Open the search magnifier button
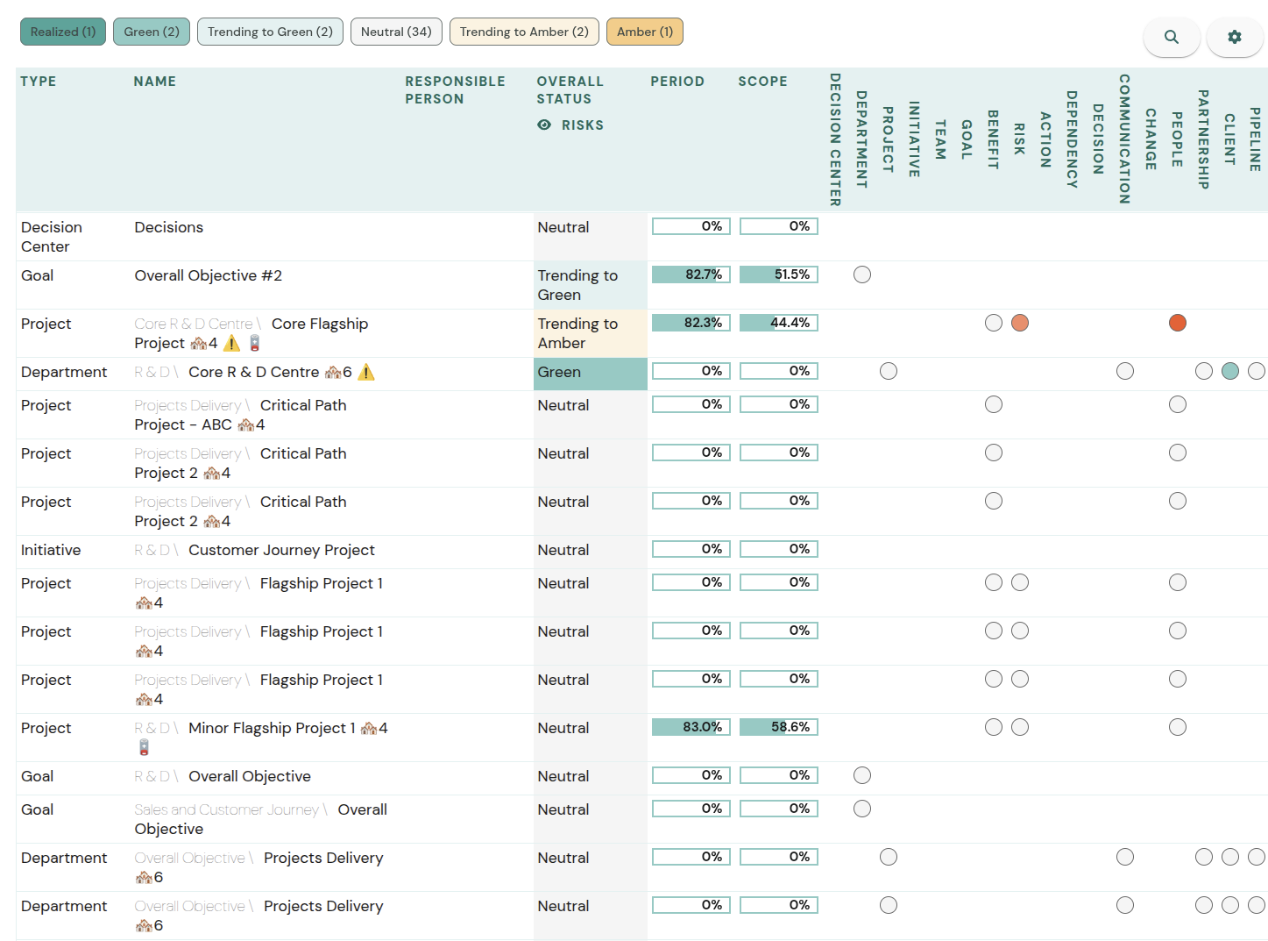This screenshot has width=1268, height=941. click(x=1172, y=37)
